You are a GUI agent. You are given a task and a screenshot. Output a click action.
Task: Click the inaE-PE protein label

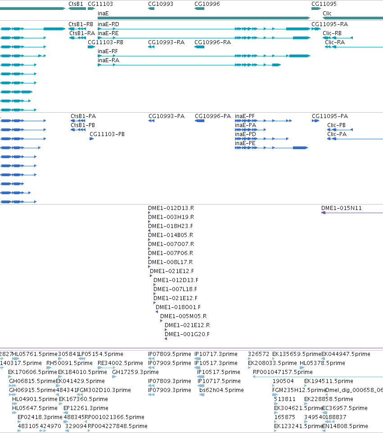click(x=245, y=143)
